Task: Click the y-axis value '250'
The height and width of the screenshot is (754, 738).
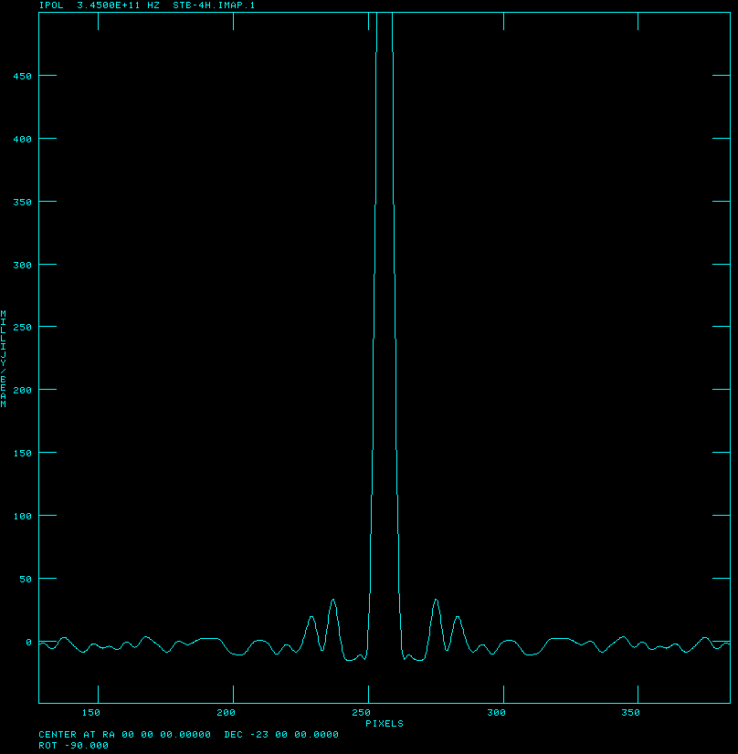Action: click(x=22, y=328)
